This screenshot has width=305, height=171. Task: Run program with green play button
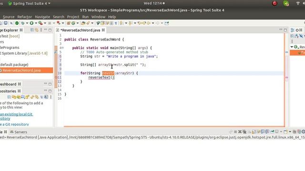point(31,23)
